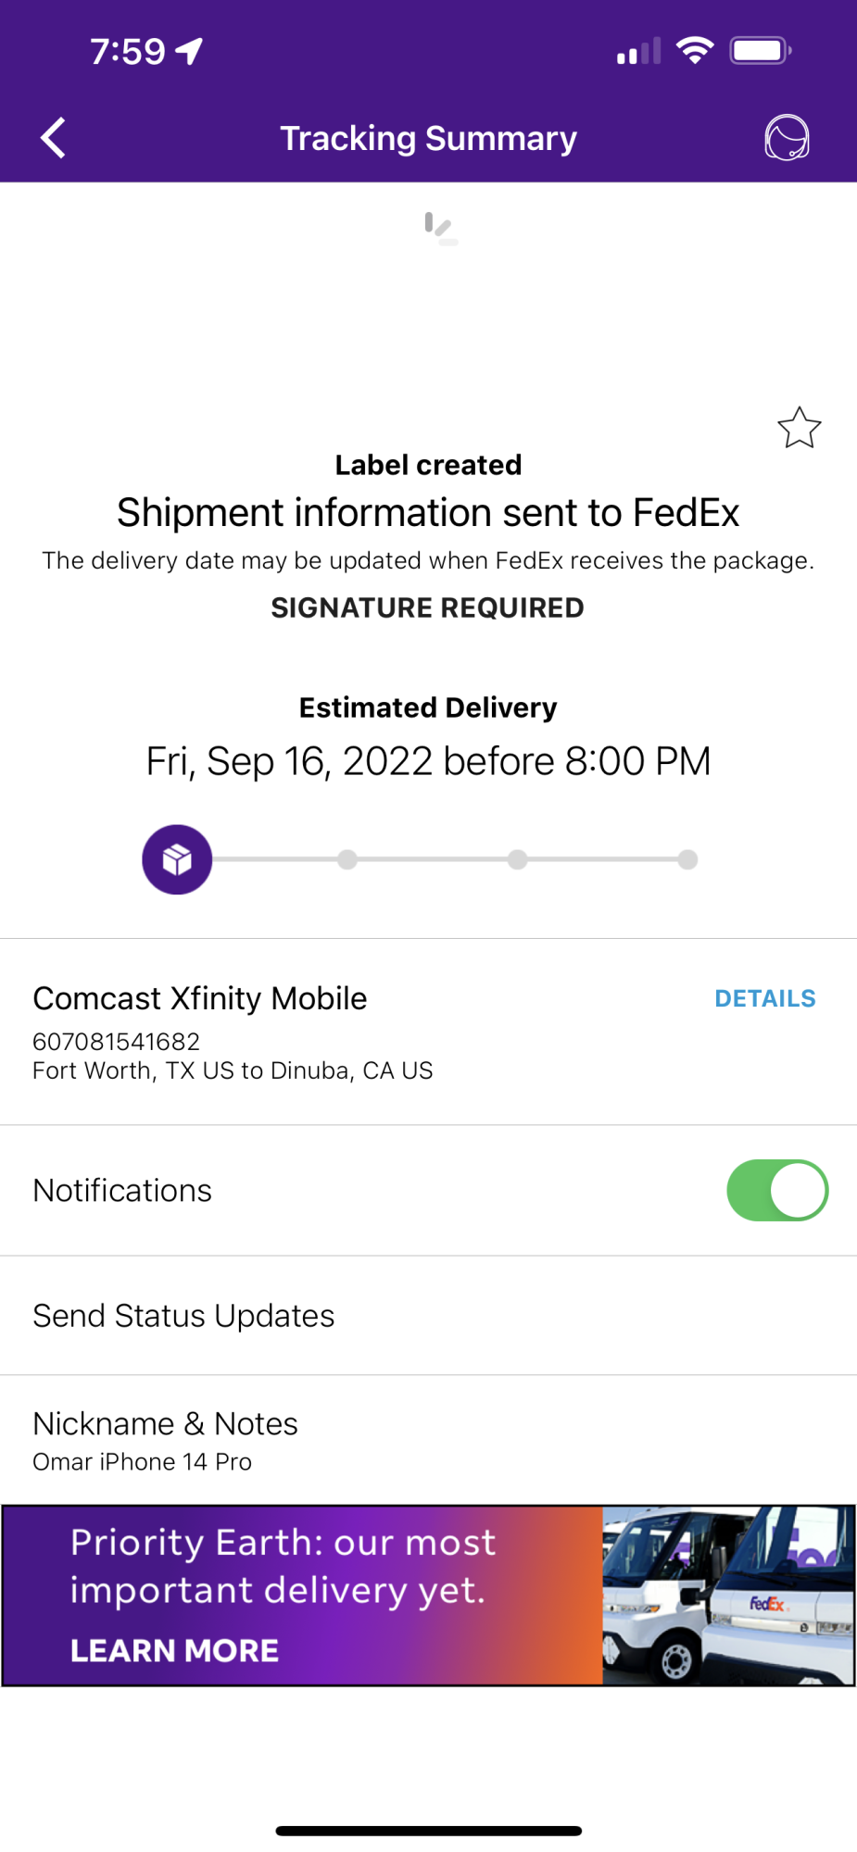The height and width of the screenshot is (1852, 857).
Task: Tap the location arrow beside the time
Action: 190,51
